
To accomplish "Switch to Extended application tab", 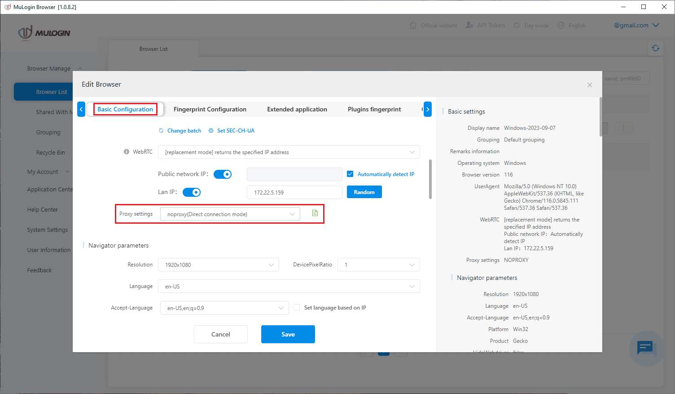I will coord(297,109).
